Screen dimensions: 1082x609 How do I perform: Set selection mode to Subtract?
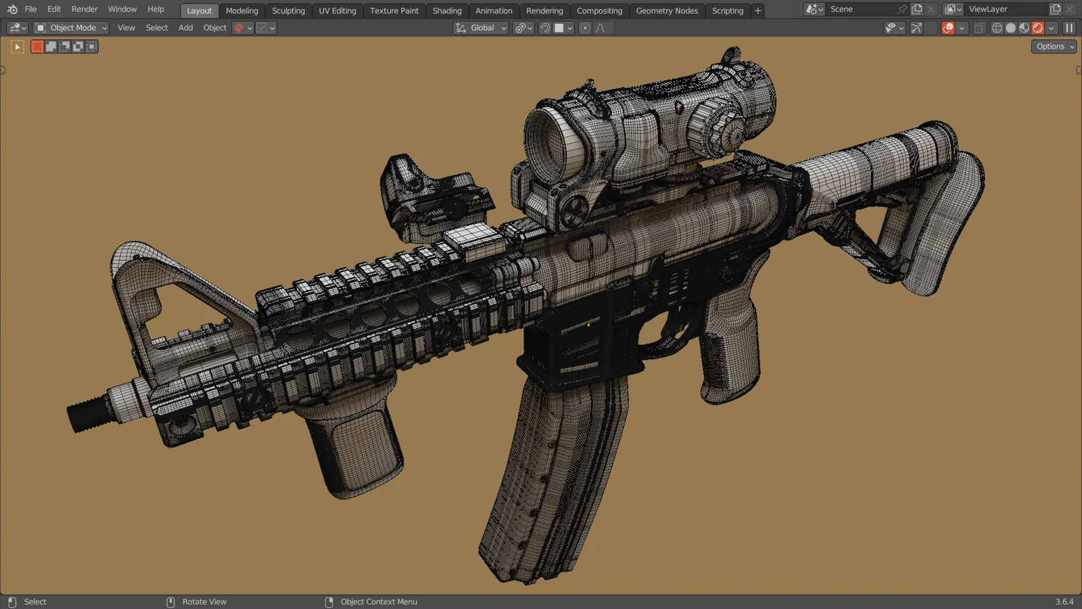tap(65, 46)
